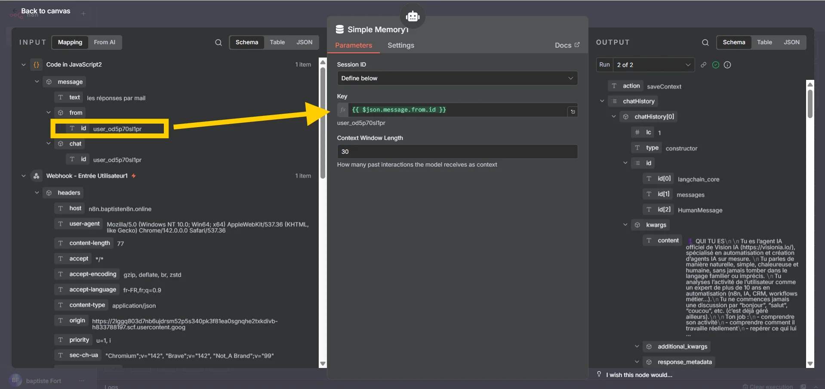Viewport: 825px width, 389px height.
Task: Click the lightning bolt icon next to Webhook
Action: 134,176
